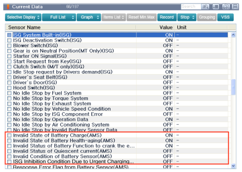Click in the Search input field
242x172 pixels.
(191, 7)
